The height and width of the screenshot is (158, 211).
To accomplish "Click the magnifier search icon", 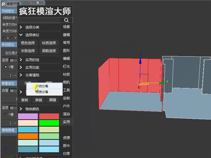I will pyautogui.click(x=66, y=20).
